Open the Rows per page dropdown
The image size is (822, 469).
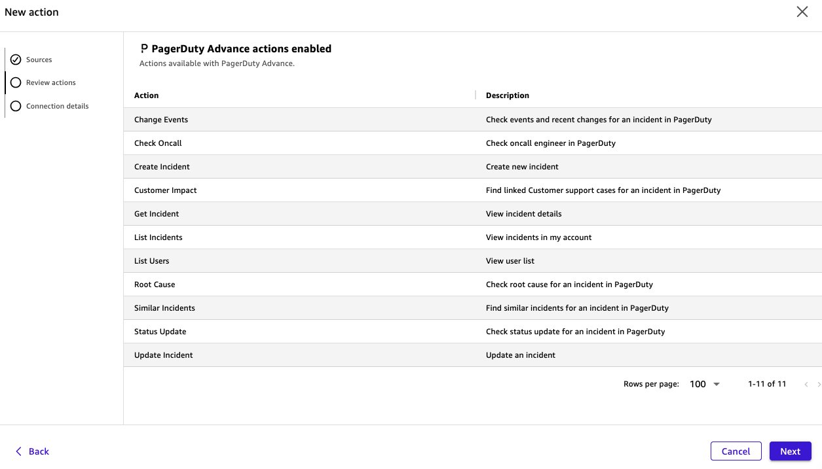coord(704,384)
